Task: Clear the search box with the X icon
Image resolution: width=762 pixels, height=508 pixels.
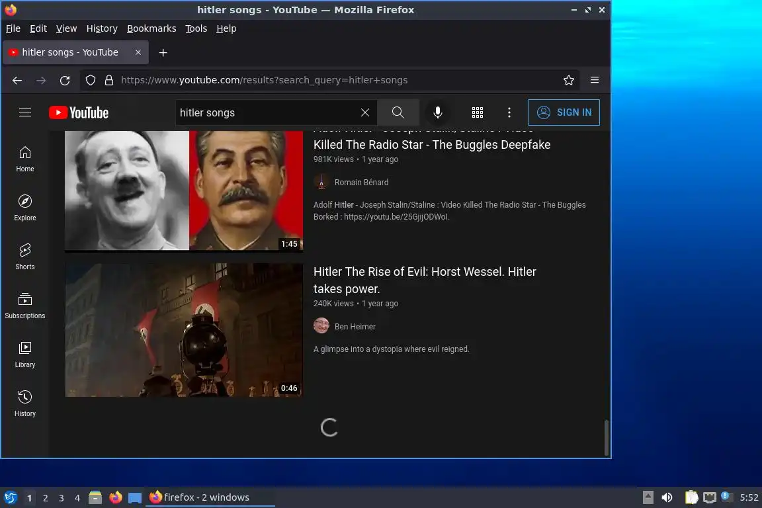Action: pos(365,112)
